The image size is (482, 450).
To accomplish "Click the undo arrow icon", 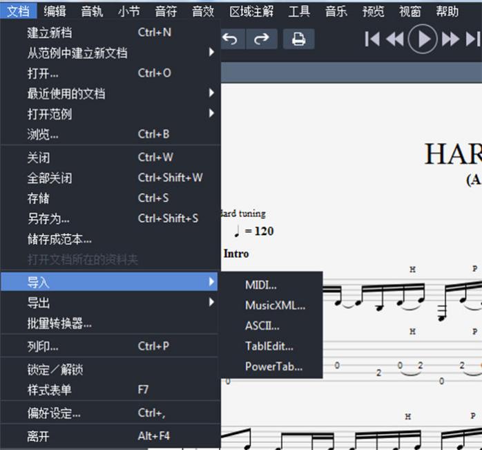I will click(230, 39).
